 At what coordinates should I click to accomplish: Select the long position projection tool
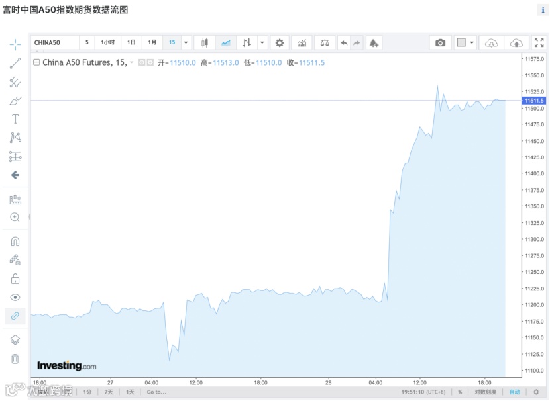15,156
